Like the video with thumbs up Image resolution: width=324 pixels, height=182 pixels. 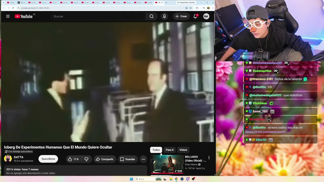click(x=73, y=159)
